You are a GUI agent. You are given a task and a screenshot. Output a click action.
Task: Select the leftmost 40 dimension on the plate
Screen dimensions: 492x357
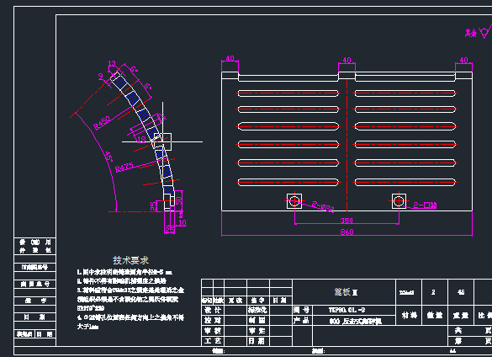(230, 58)
